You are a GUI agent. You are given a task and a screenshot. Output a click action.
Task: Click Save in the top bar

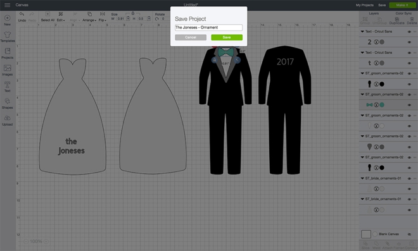pyautogui.click(x=382, y=5)
